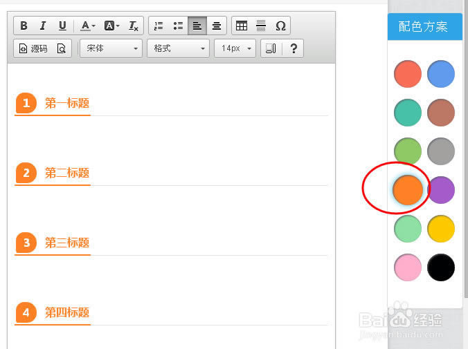Insert a horizontal line

[261, 26]
